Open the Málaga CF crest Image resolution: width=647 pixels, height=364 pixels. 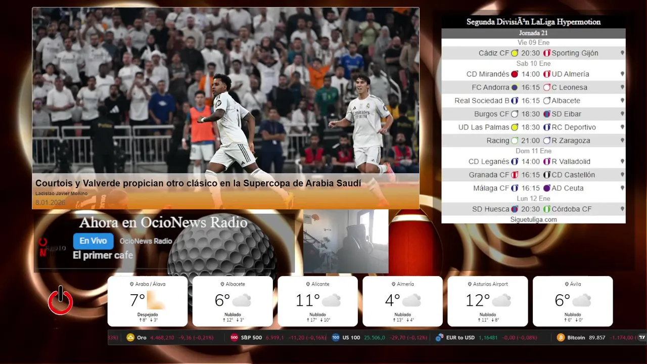click(x=515, y=188)
